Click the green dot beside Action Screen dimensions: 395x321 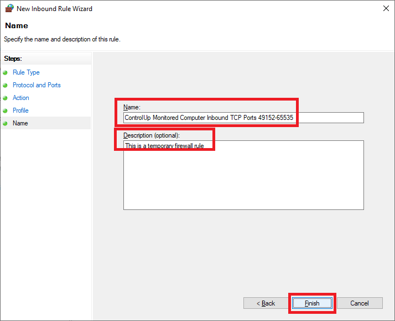pyautogui.click(x=6, y=98)
